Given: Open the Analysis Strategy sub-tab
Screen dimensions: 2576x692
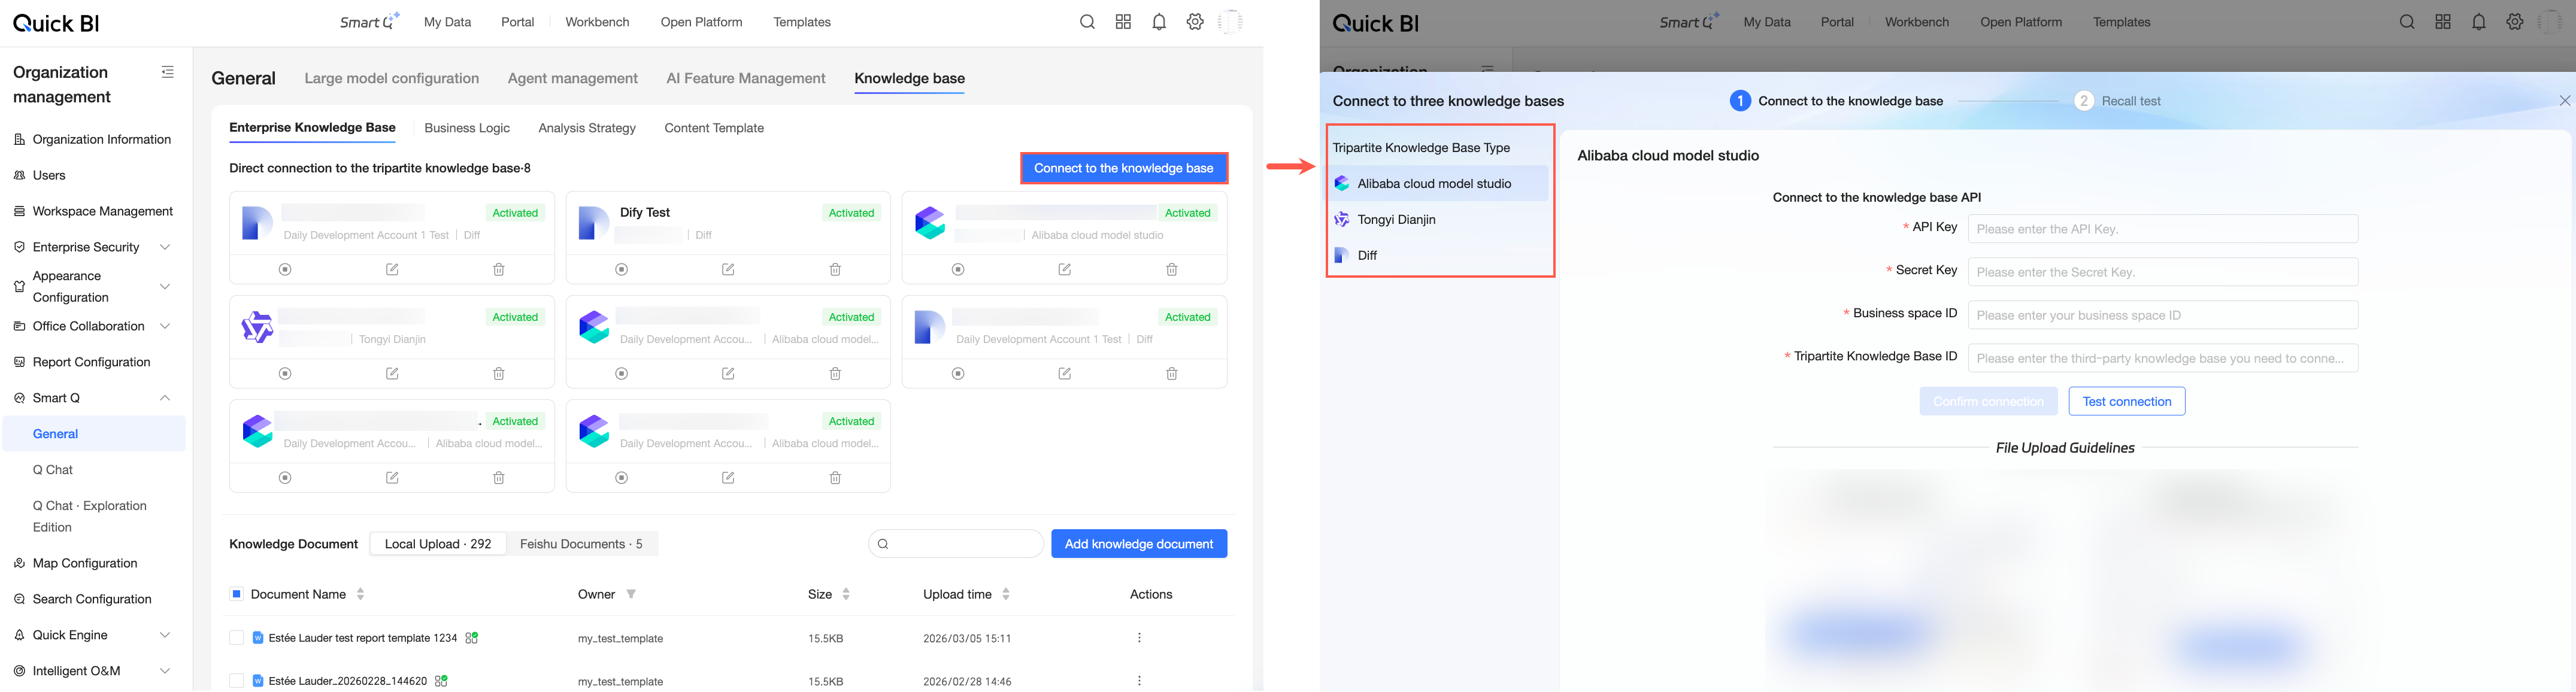Looking at the screenshot, I should [x=587, y=128].
